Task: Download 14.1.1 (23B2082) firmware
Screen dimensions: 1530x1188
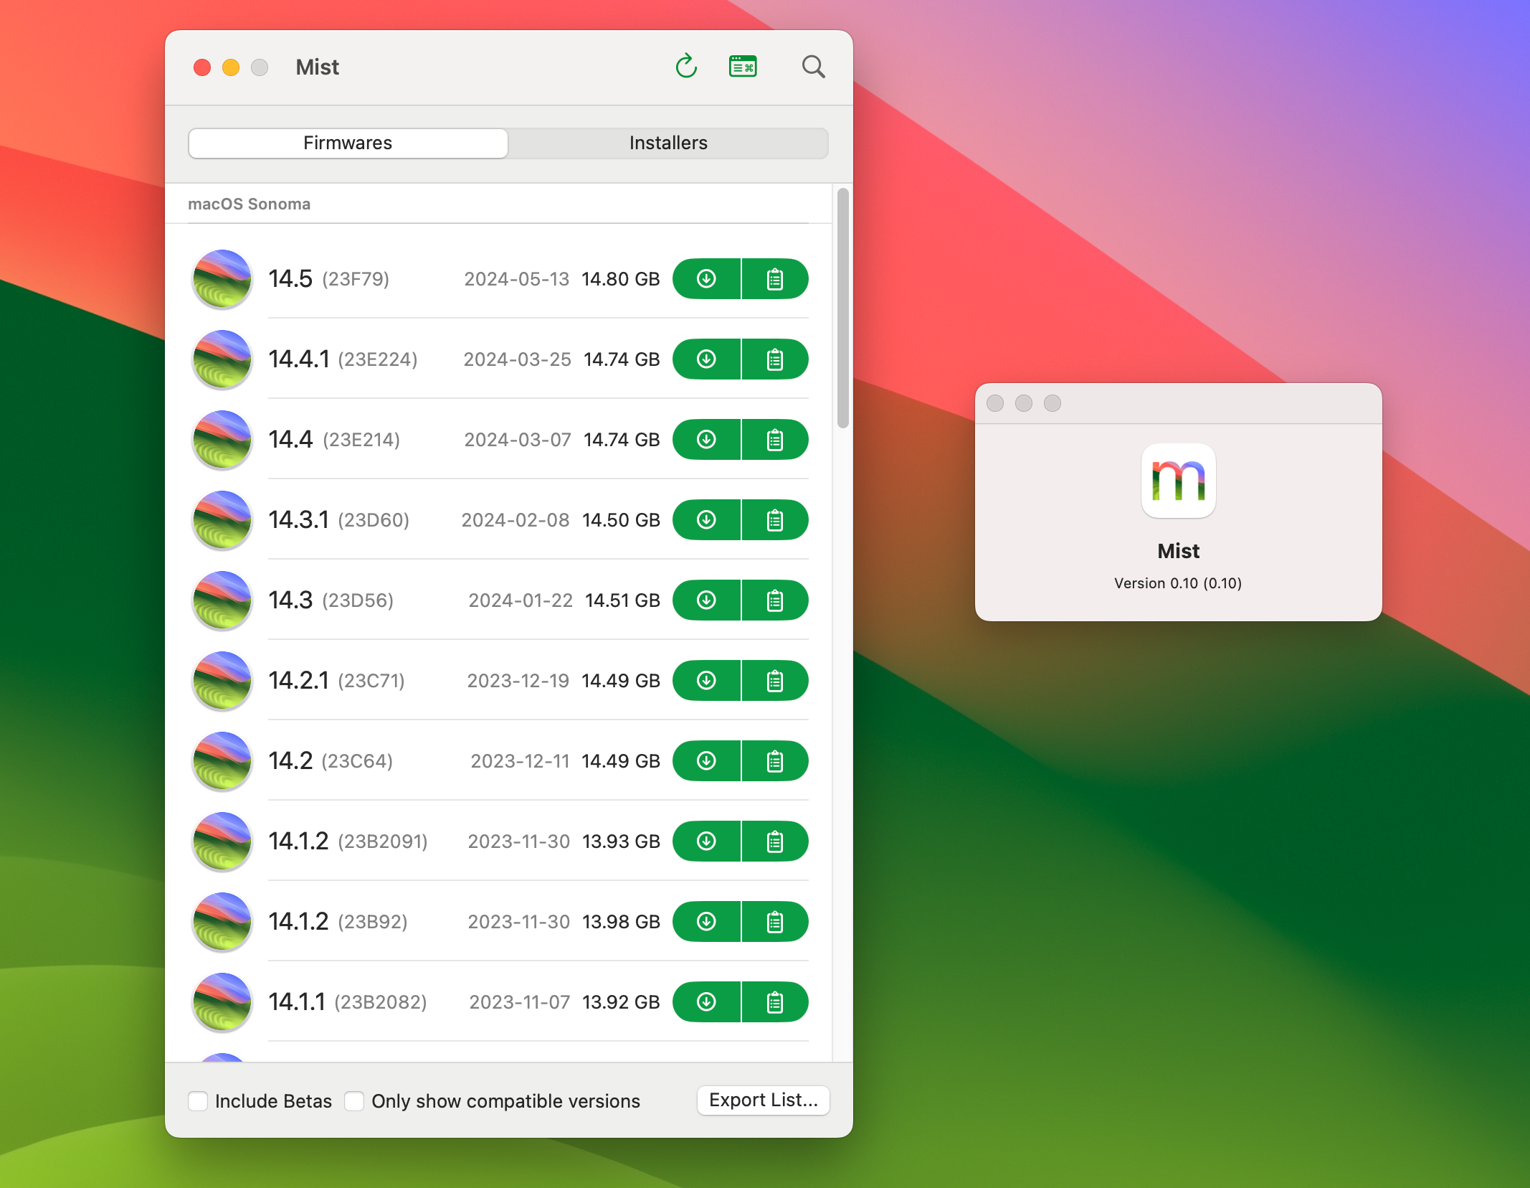Action: tap(706, 1002)
